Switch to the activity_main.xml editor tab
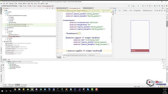The height and width of the screenshot is (94, 168). point(62,8)
